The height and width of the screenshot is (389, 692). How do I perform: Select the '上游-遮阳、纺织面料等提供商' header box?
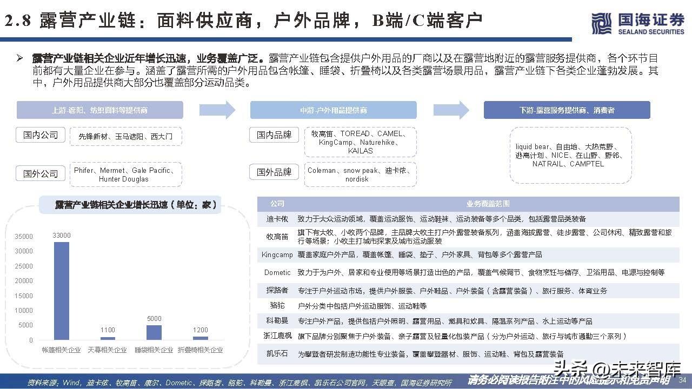pos(100,110)
